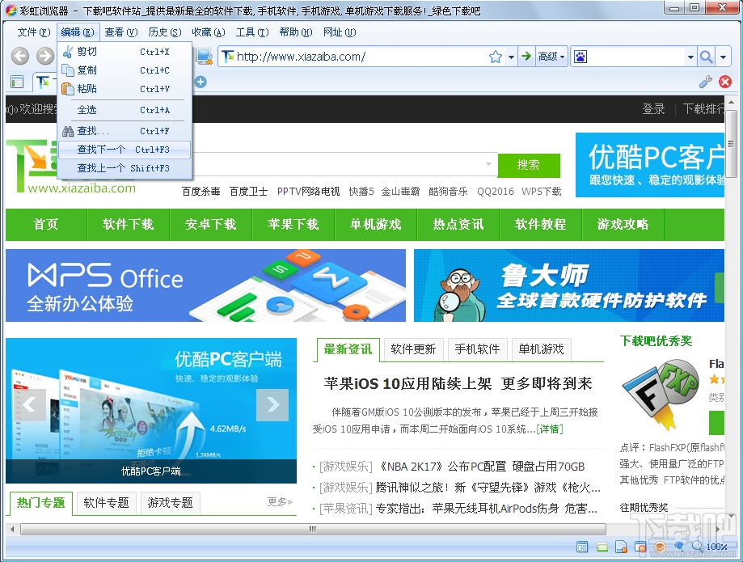This screenshot has height=562, width=743.
Task: Switch to the 软件更新 tab
Action: pos(413,349)
